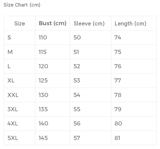The width and height of the screenshot is (160, 149).
Task: Select the S size row label
Action: point(9,38)
